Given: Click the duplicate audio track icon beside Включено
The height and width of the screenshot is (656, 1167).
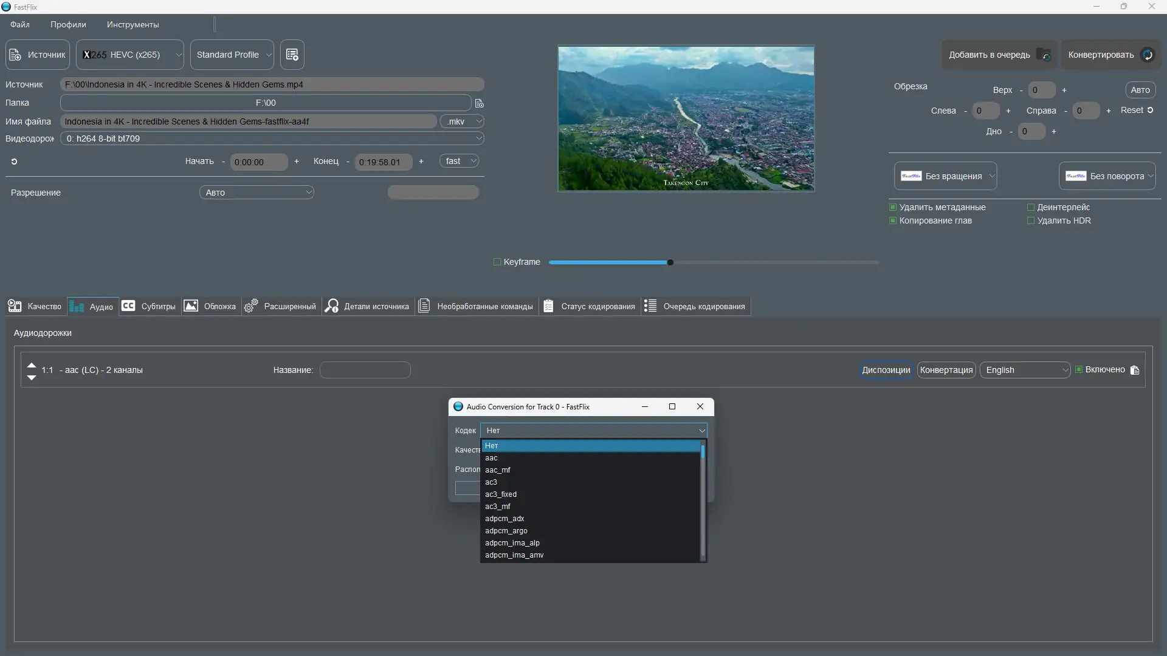Looking at the screenshot, I should [x=1135, y=370].
